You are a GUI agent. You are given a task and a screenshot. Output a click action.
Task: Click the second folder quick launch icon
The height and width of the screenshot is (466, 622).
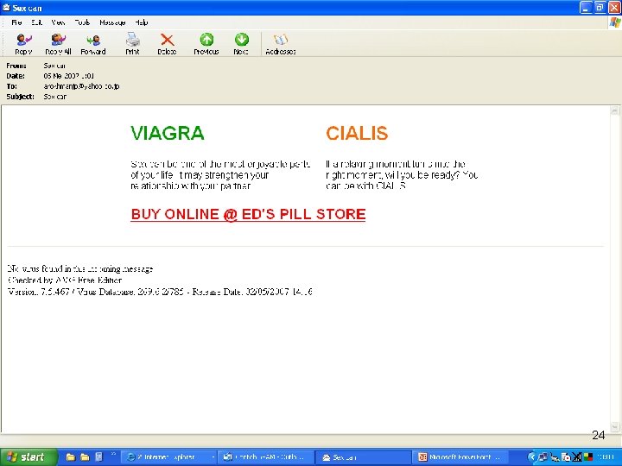pos(85,457)
